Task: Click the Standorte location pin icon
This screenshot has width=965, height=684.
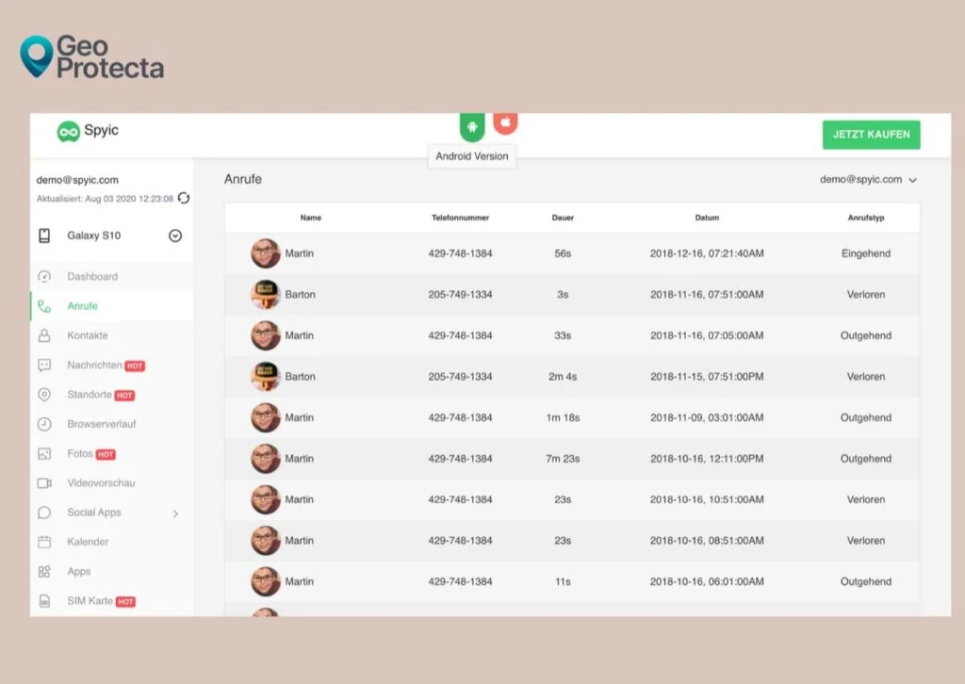Action: tap(44, 394)
